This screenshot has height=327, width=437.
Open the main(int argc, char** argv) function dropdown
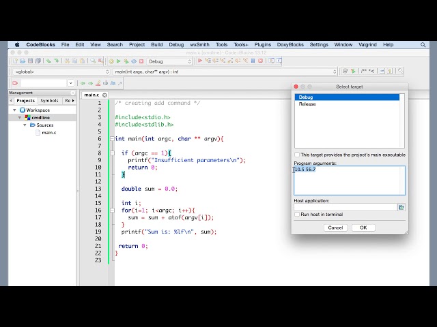point(225,72)
